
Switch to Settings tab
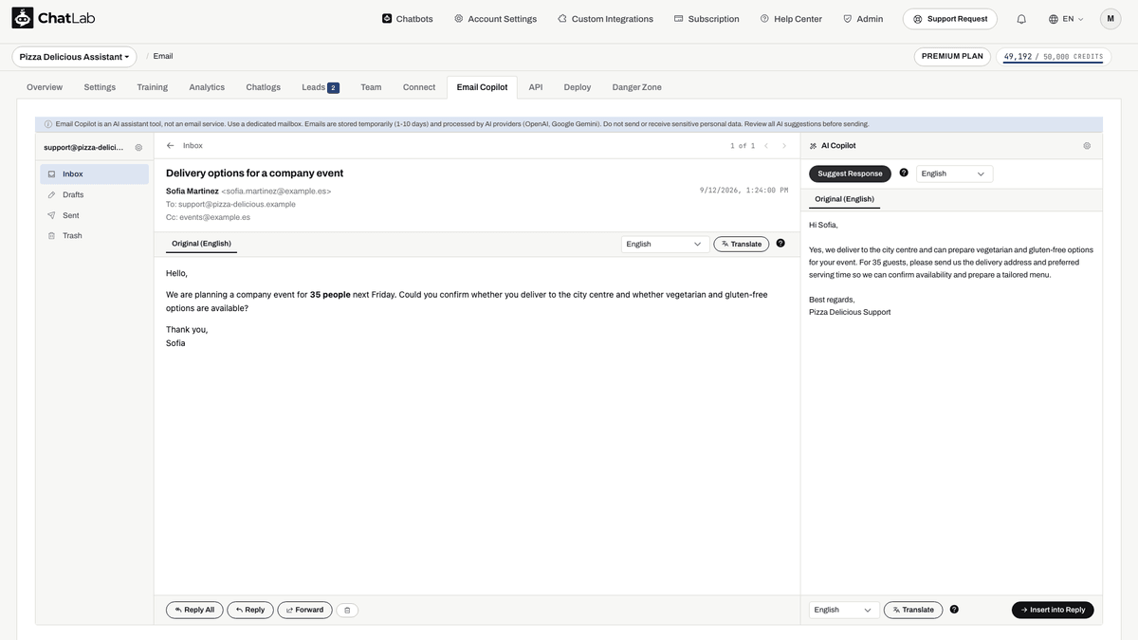(100, 87)
